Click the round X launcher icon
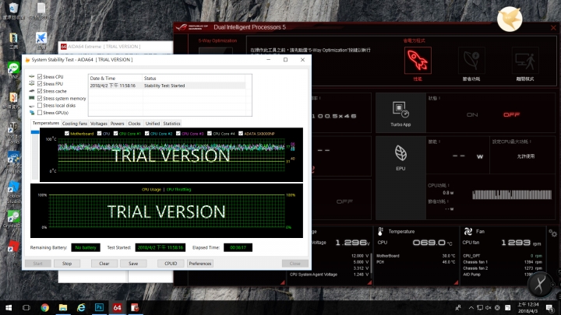Screen dimensions: 561x315 (540, 284)
